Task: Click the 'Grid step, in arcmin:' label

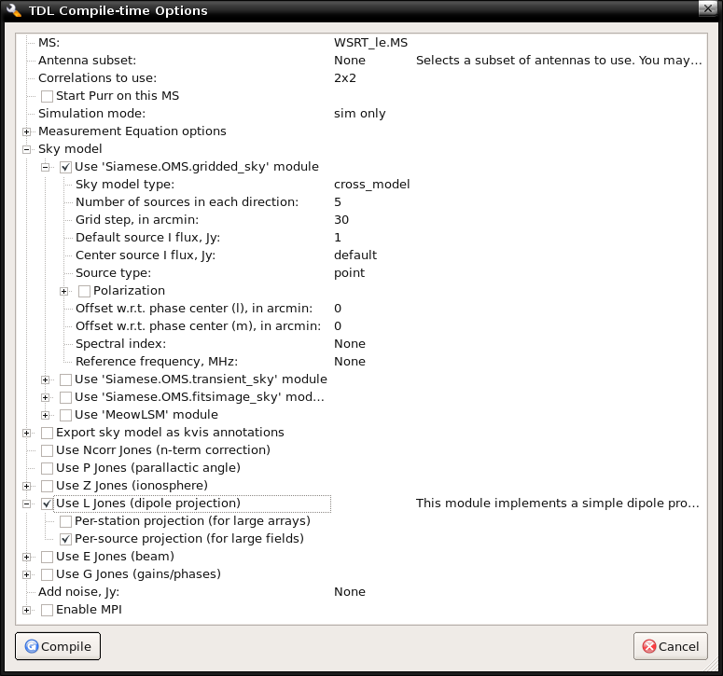Action: [x=137, y=220]
